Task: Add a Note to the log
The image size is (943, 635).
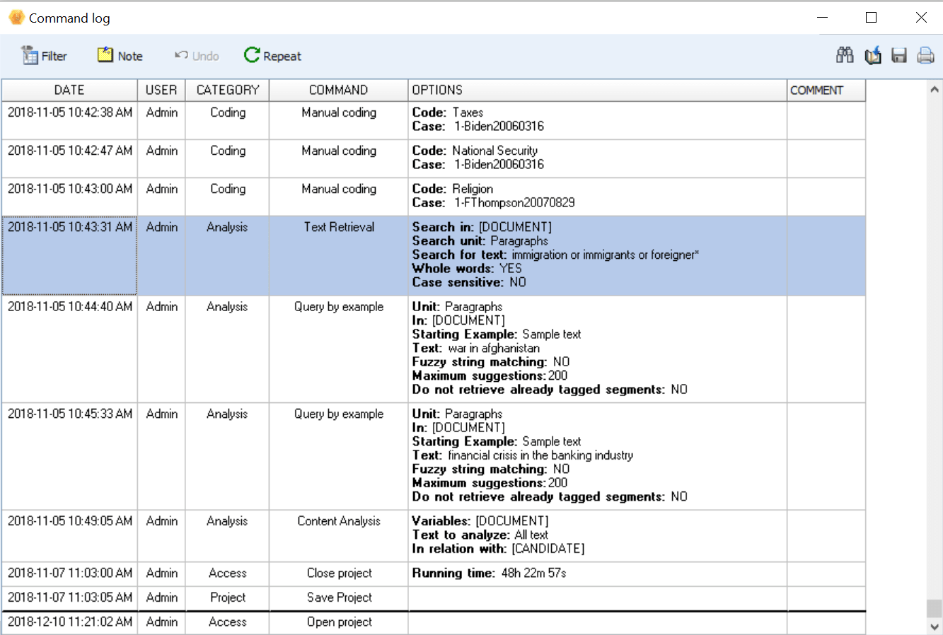Action: (x=120, y=56)
